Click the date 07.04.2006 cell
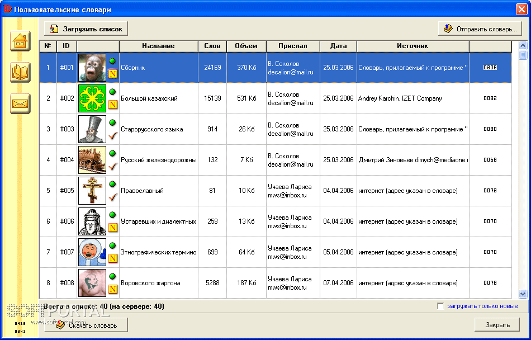Screen dimensions: 531x340 pos(338,283)
